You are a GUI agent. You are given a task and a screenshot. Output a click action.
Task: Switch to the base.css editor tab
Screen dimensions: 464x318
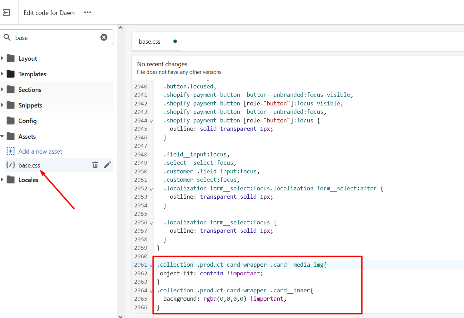point(149,42)
